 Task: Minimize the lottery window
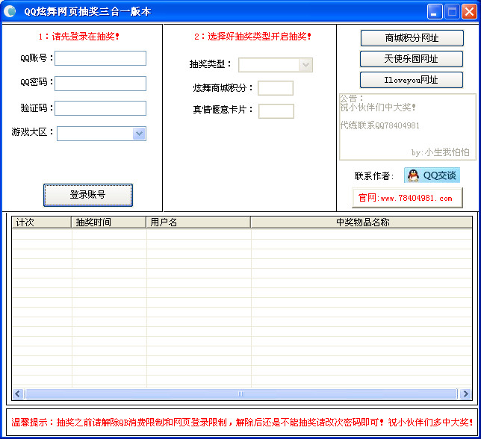[x=435, y=12]
